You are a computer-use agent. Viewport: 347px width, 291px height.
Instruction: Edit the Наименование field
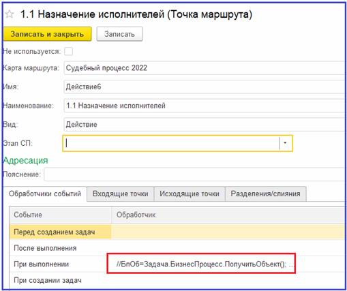click(x=205, y=106)
